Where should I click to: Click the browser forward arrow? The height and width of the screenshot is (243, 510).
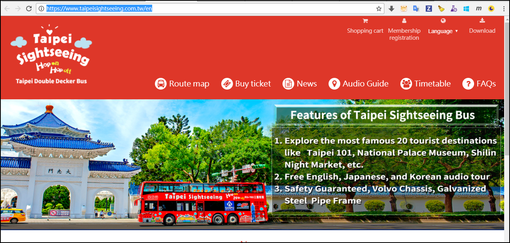18,9
